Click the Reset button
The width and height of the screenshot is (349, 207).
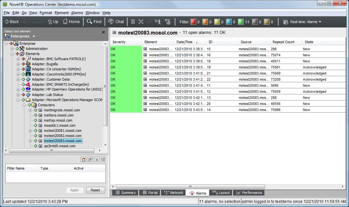95,190
